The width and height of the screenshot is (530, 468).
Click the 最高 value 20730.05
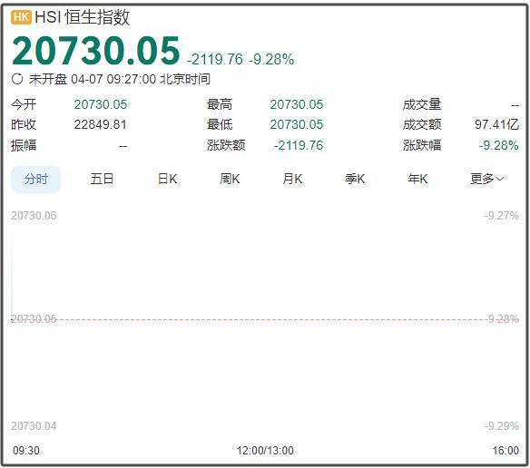click(297, 104)
